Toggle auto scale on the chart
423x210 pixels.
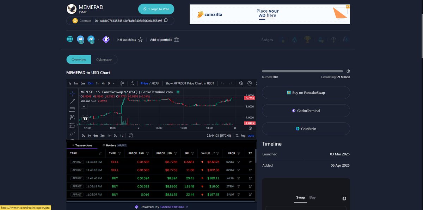tap(251, 136)
